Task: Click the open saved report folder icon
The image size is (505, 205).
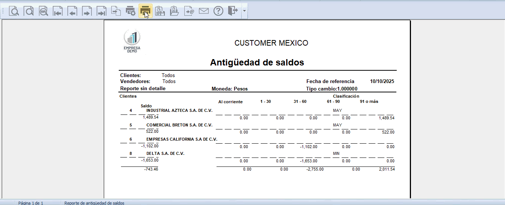Action: click(175, 11)
